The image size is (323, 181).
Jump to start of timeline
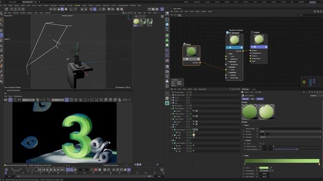coord(39,170)
